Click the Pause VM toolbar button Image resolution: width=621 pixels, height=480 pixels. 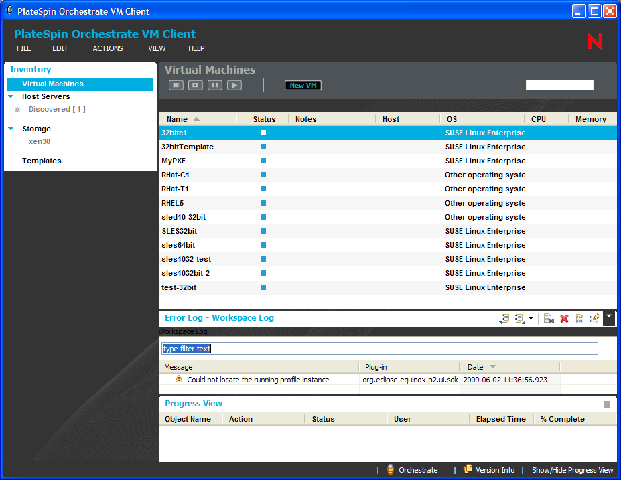[214, 85]
